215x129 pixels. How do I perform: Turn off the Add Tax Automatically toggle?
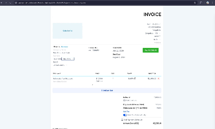(125, 115)
